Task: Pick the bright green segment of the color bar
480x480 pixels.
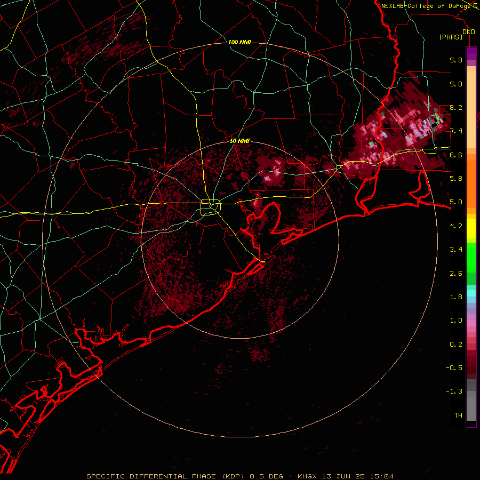Action: [471, 257]
